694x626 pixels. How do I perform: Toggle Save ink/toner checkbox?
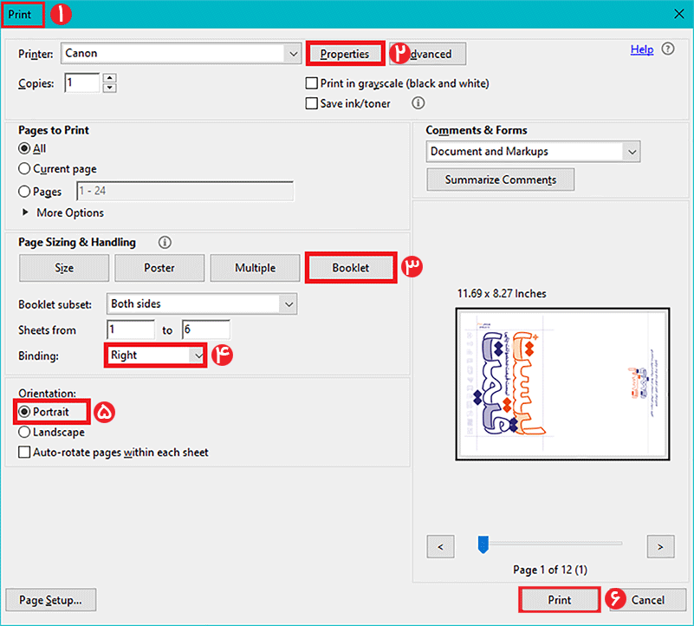tap(312, 104)
